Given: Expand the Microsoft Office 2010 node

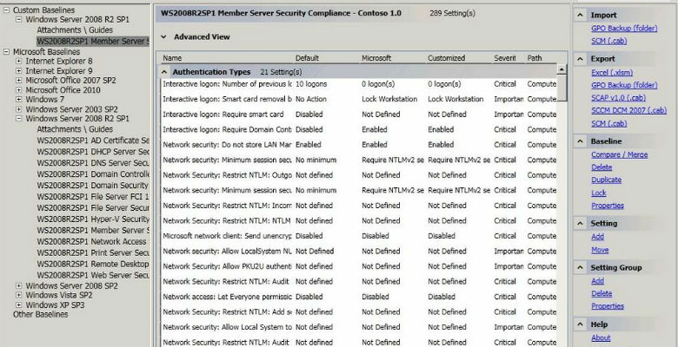Looking at the screenshot, I should (18, 89).
